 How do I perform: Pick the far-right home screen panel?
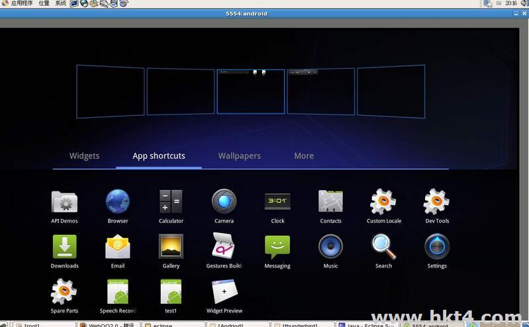[391, 91]
